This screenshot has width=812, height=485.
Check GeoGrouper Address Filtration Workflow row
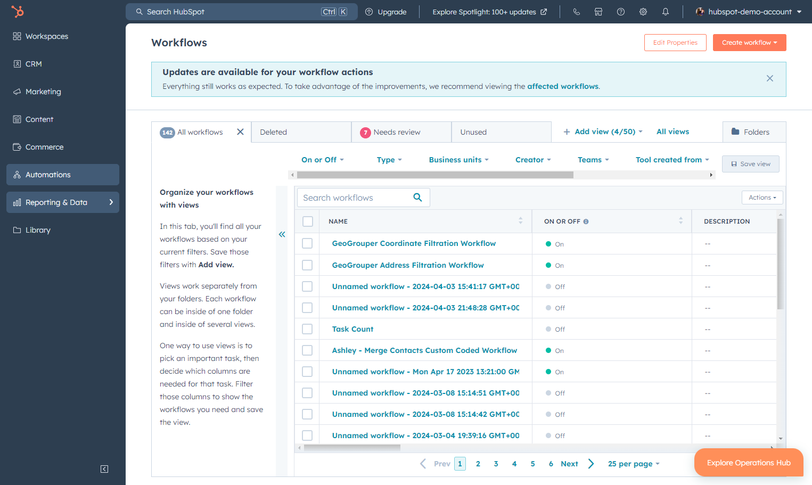307,265
